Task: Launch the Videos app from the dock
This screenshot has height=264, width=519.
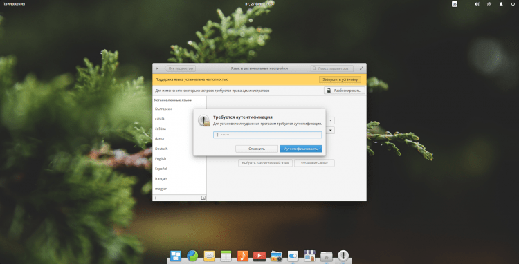Action: tap(259, 256)
